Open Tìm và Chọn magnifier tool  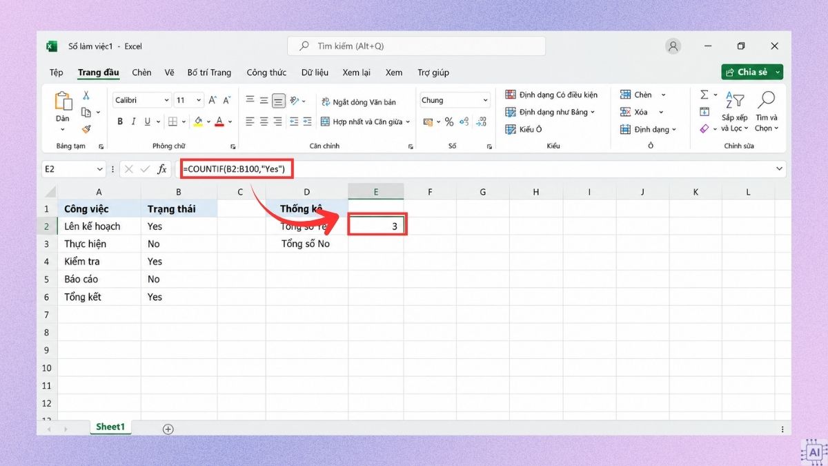[x=766, y=112]
